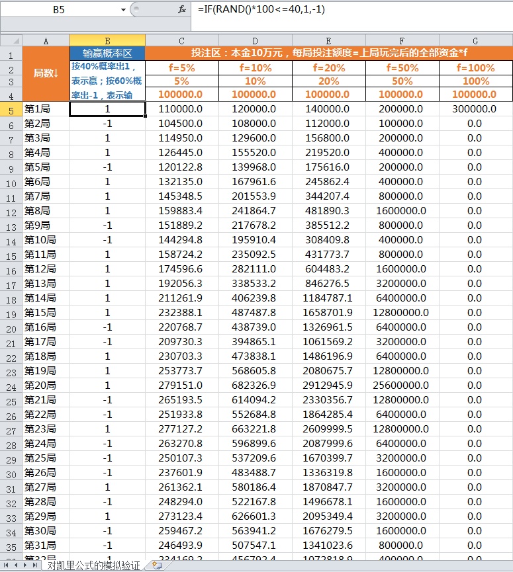Click the formula bar resize handle circle
Screen dimensions: 513x572
(136, 9)
